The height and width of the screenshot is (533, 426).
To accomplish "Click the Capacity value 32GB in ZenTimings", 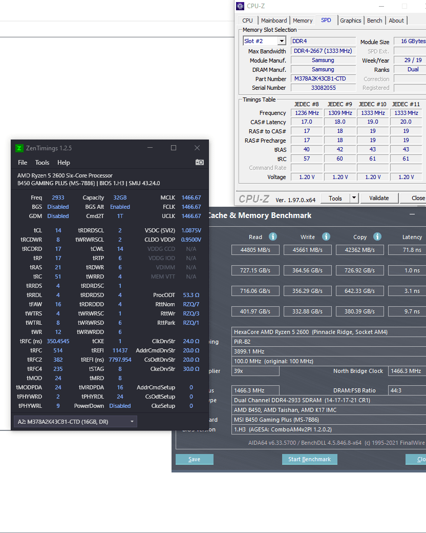I will click(x=120, y=198).
